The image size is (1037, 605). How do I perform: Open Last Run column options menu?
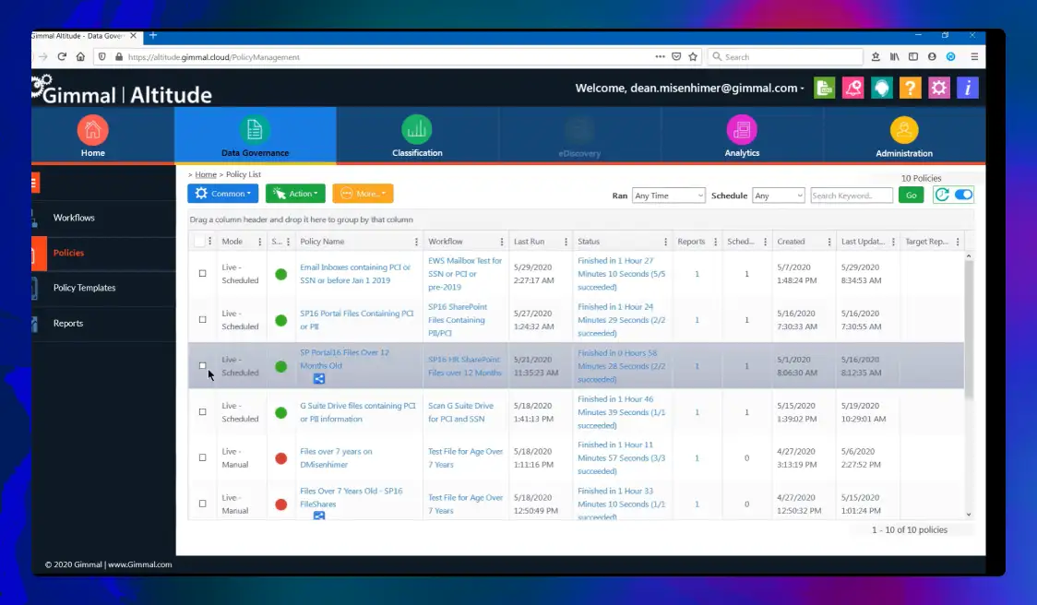566,242
